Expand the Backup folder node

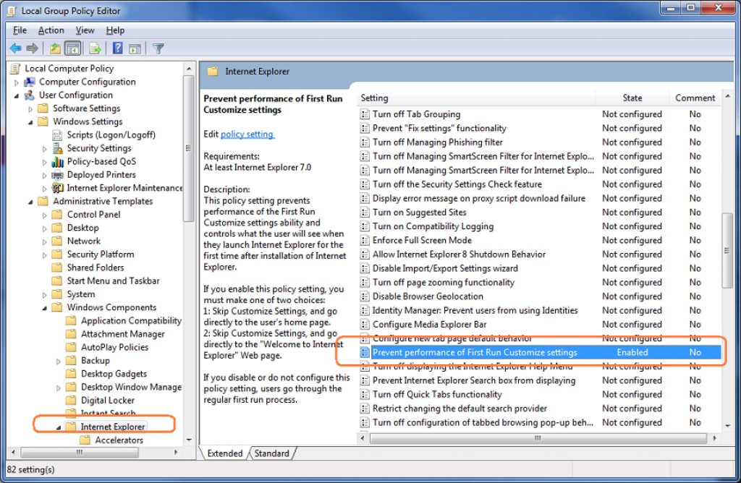(x=59, y=361)
